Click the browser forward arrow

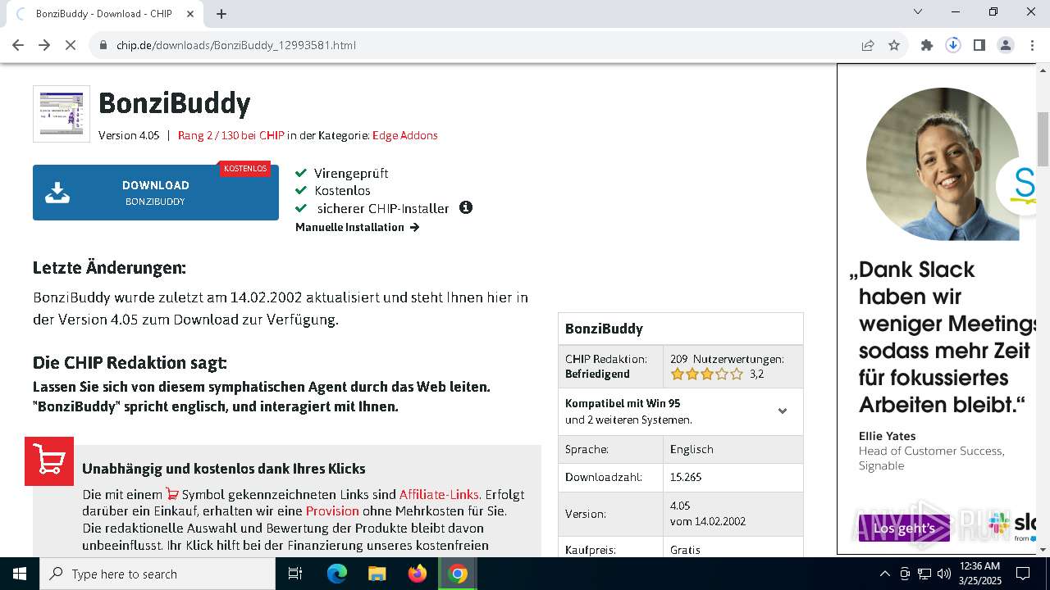click(44, 45)
